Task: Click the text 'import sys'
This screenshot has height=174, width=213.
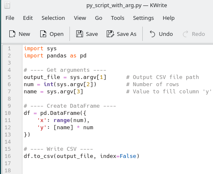Action: 40,49
